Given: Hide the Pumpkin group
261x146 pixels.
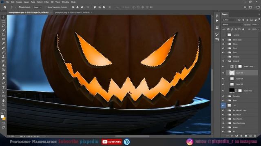Looking at the screenshot, I should coord(223,96).
